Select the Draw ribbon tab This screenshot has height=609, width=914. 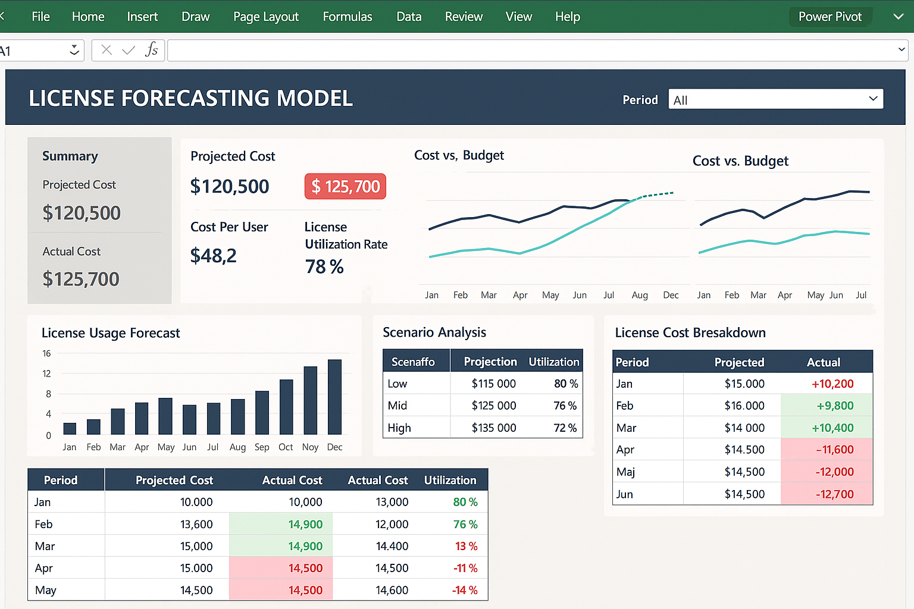pyautogui.click(x=196, y=17)
